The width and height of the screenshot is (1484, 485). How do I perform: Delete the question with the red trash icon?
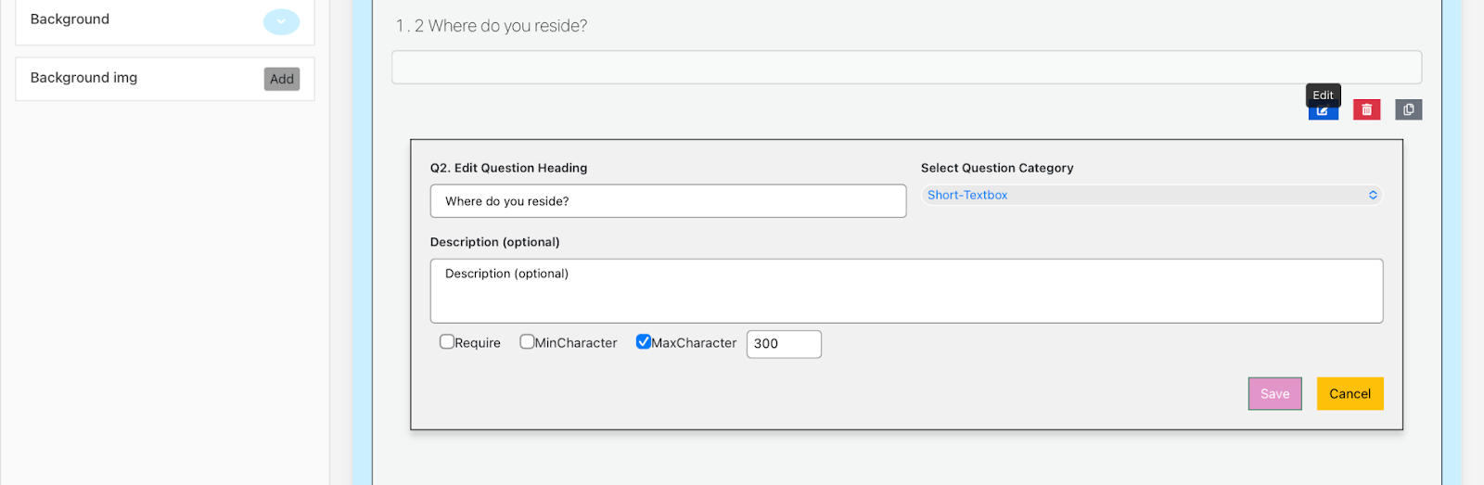tap(1366, 110)
